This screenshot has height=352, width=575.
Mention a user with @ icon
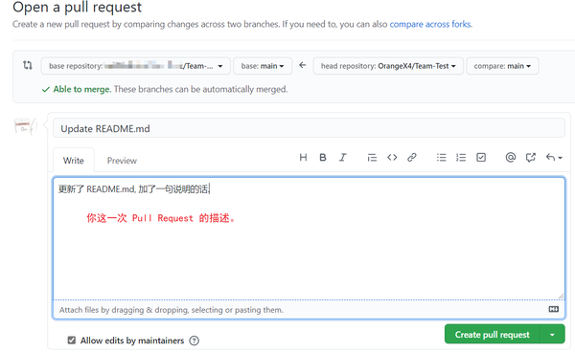tap(511, 157)
